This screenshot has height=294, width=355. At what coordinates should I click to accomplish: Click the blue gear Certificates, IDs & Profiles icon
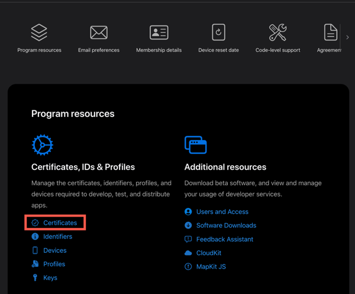click(43, 145)
